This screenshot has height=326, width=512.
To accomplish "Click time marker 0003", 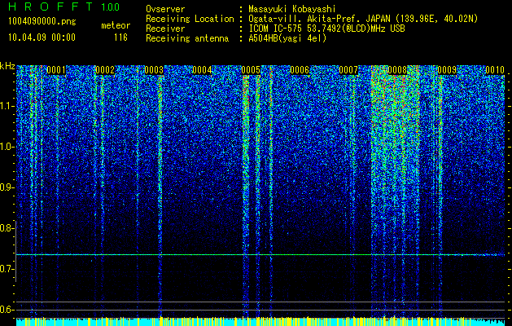I will click(154, 70).
